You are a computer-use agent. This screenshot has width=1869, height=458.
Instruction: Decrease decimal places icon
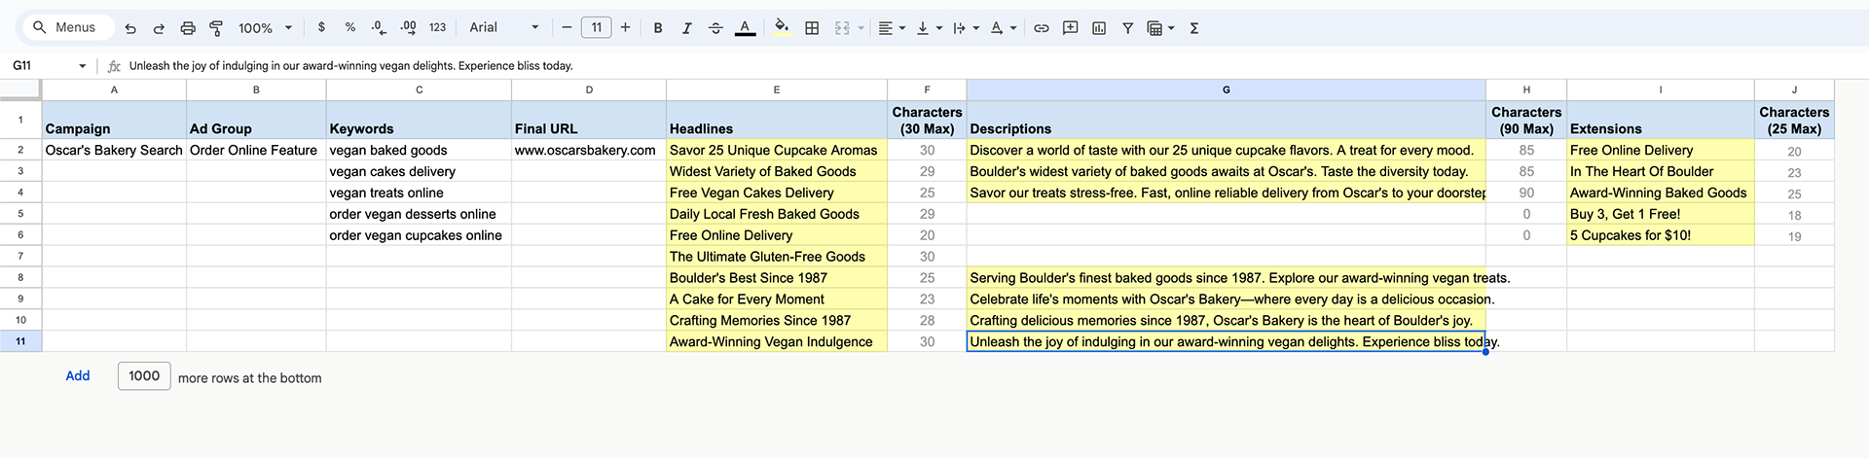[379, 27]
